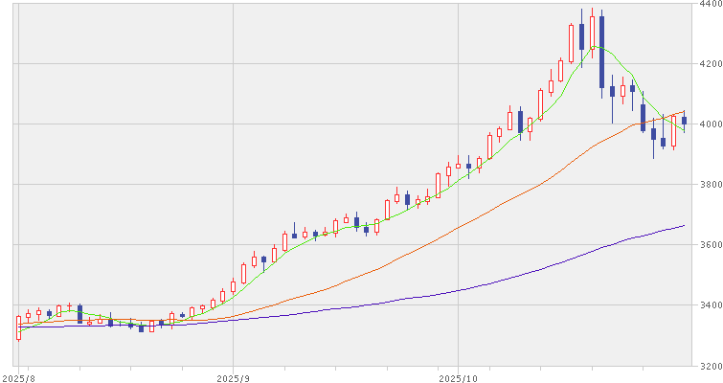Select the 2025/9 date marker
The image size is (723, 383).
coord(234,376)
